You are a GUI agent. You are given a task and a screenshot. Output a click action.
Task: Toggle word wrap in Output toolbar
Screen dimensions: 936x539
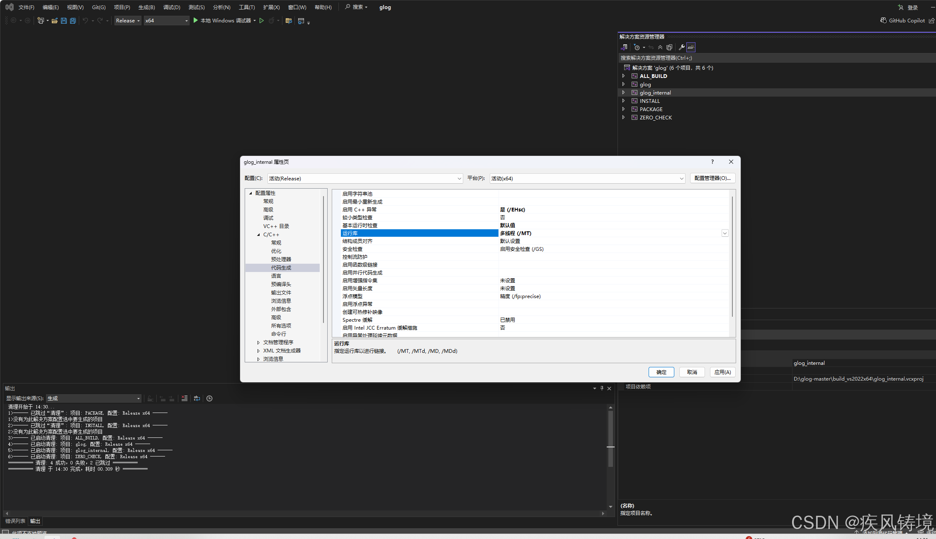click(x=197, y=398)
